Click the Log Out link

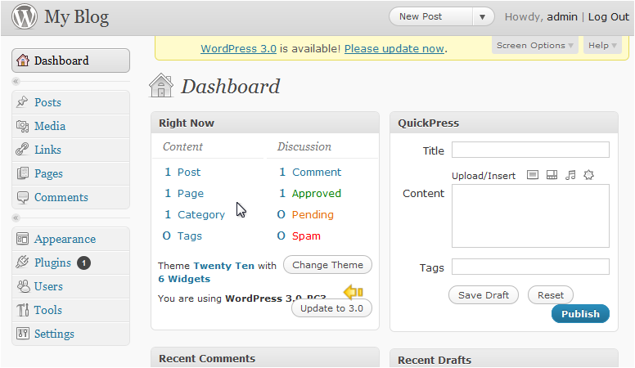(609, 17)
